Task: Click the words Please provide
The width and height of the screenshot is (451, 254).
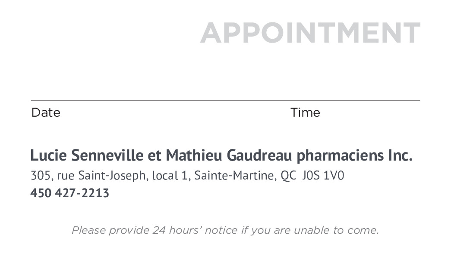Action: tap(110, 230)
